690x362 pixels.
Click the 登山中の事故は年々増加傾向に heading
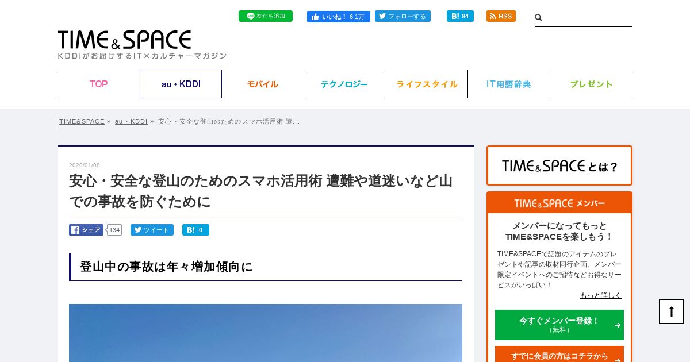266,267
